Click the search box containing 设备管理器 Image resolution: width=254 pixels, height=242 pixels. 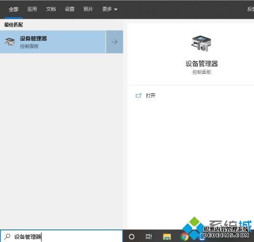coord(62,236)
